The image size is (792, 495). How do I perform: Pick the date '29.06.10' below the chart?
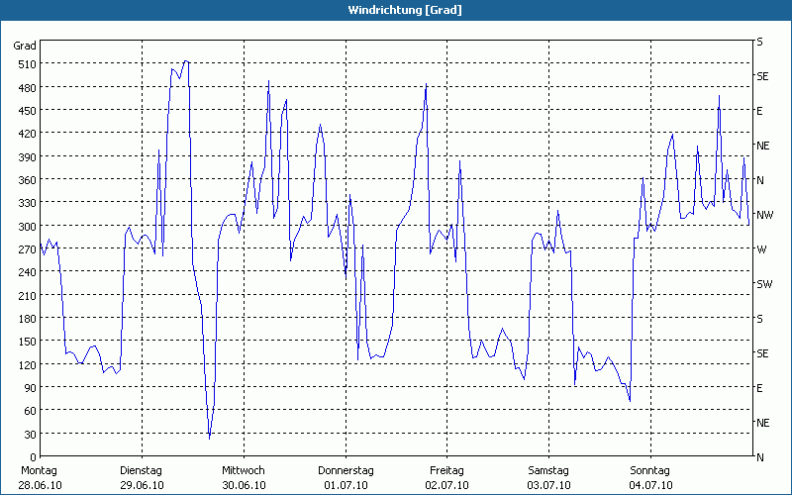coord(142,485)
